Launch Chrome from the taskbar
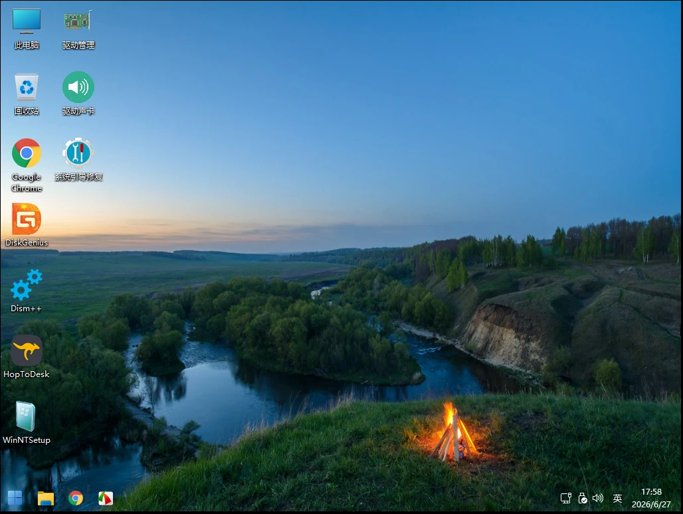The width and height of the screenshot is (683, 514). pyautogui.click(x=75, y=498)
